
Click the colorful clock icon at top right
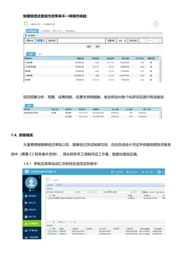coord(156,24)
